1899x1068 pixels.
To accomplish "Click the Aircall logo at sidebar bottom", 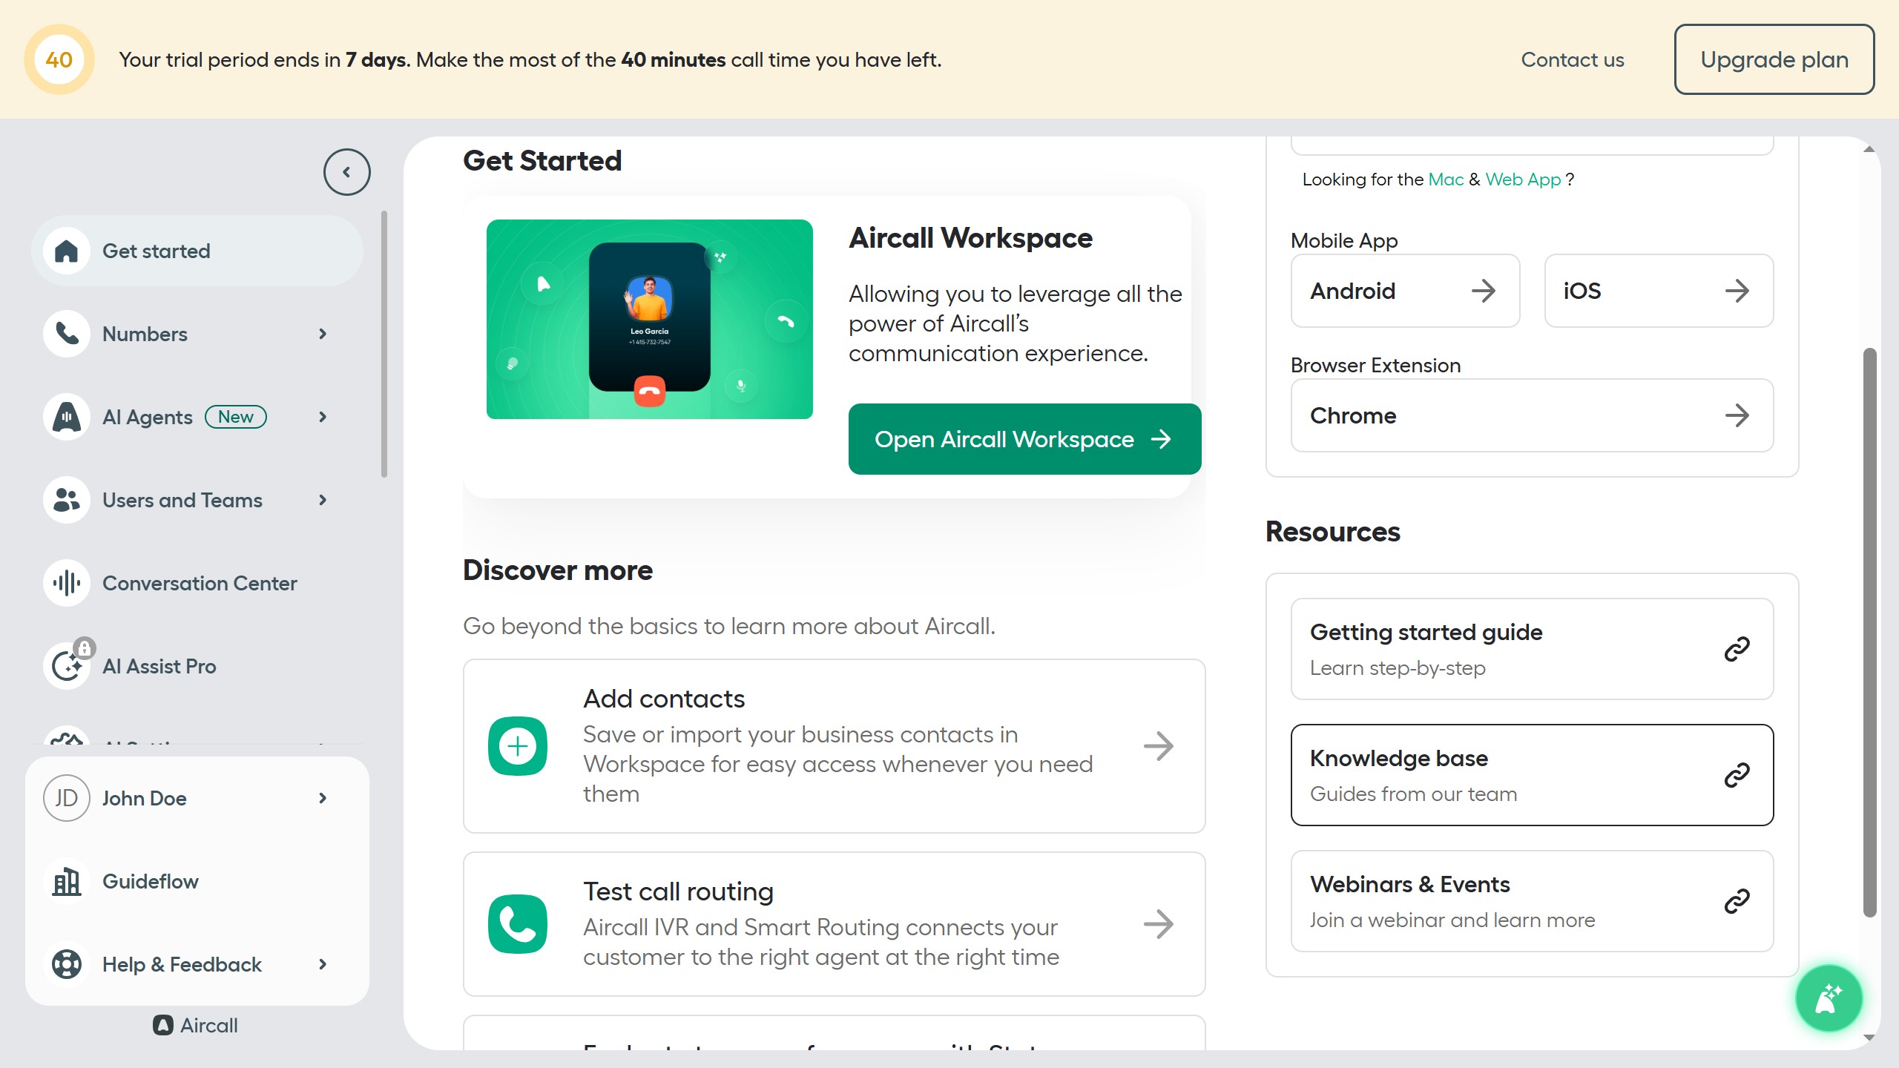I will click(x=196, y=1025).
